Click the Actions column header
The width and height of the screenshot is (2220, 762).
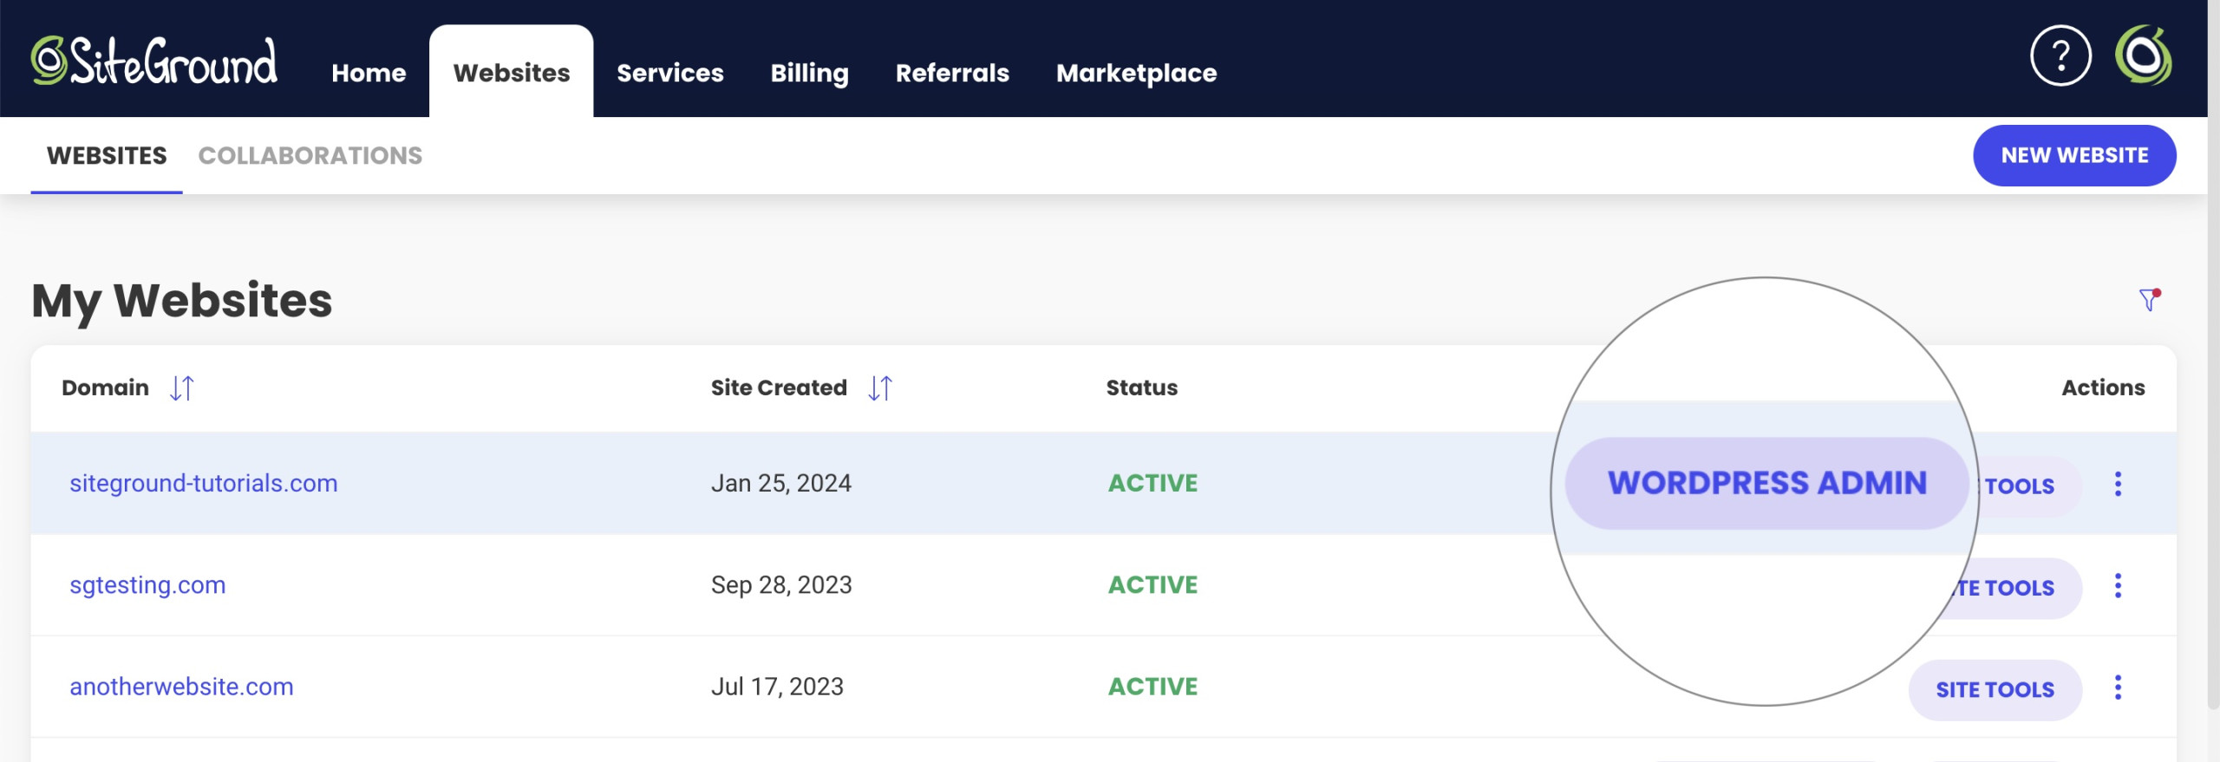pyautogui.click(x=2103, y=388)
